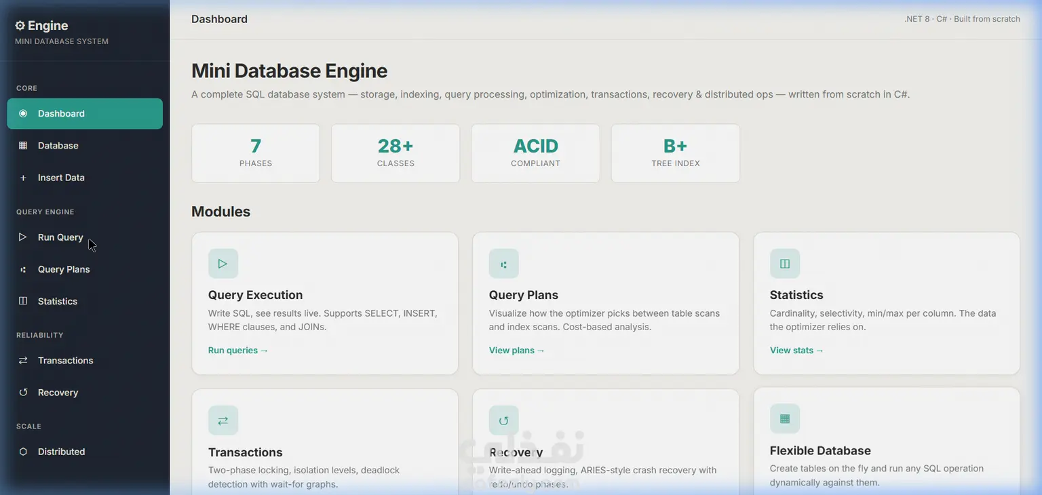
Task: Open Distributed in the sidebar
Action: [x=85, y=452]
